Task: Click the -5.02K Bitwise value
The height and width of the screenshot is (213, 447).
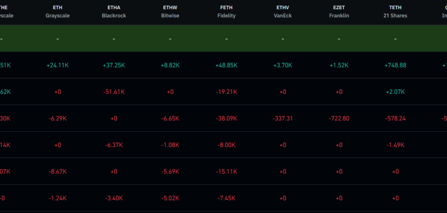Action: click(x=170, y=198)
